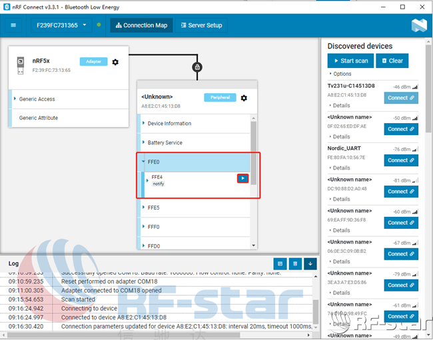Toggle notifications on FFE4 characteristic
Screen dimensions: 433x340
point(242,178)
